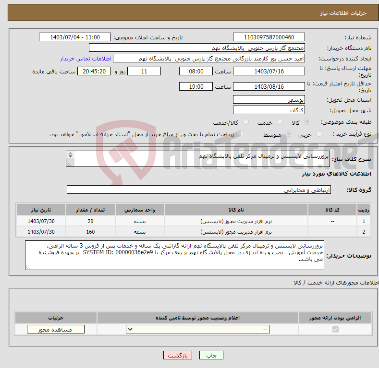Click the تاریخ نیاز column header
Screen dimensions: 379x368
pos(41,210)
